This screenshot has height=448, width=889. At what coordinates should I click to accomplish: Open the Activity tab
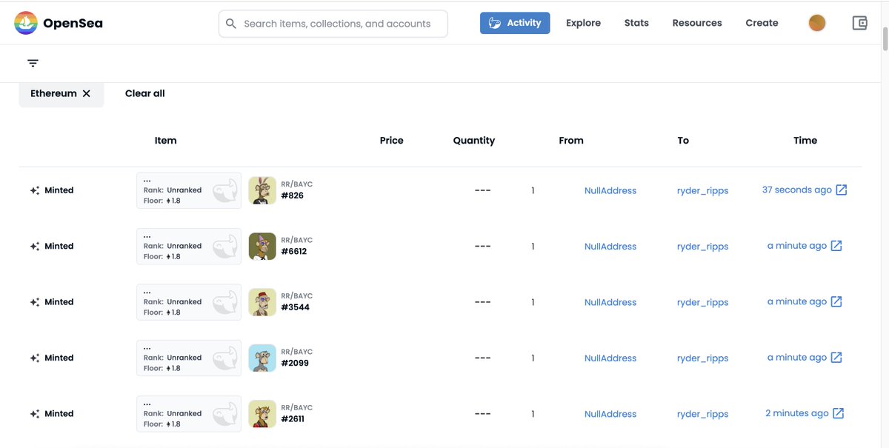click(515, 23)
